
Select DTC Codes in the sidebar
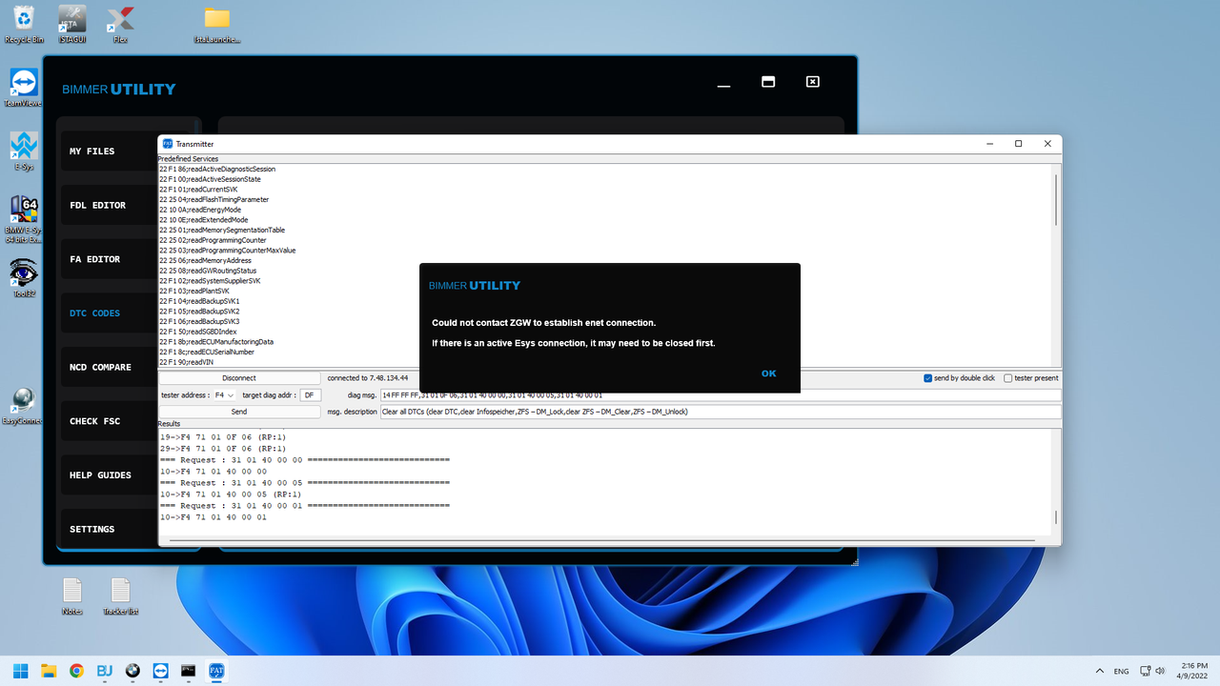tap(109, 313)
